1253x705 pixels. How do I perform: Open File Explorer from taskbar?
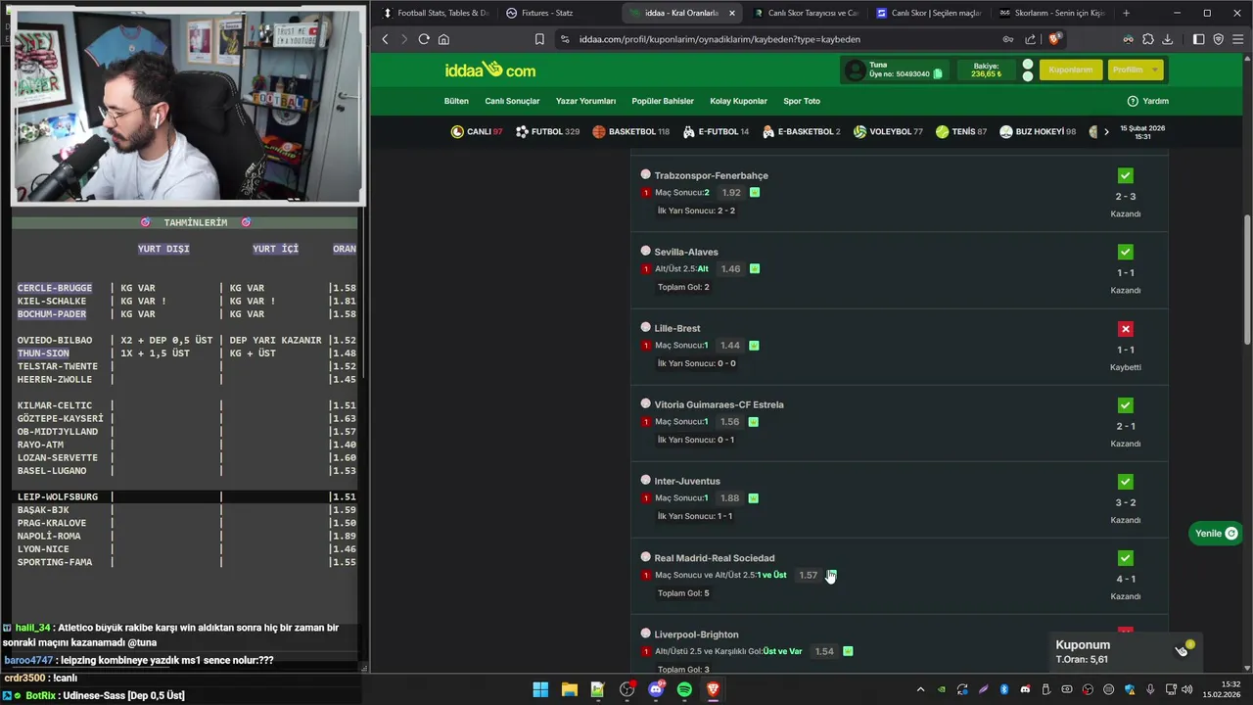click(569, 689)
